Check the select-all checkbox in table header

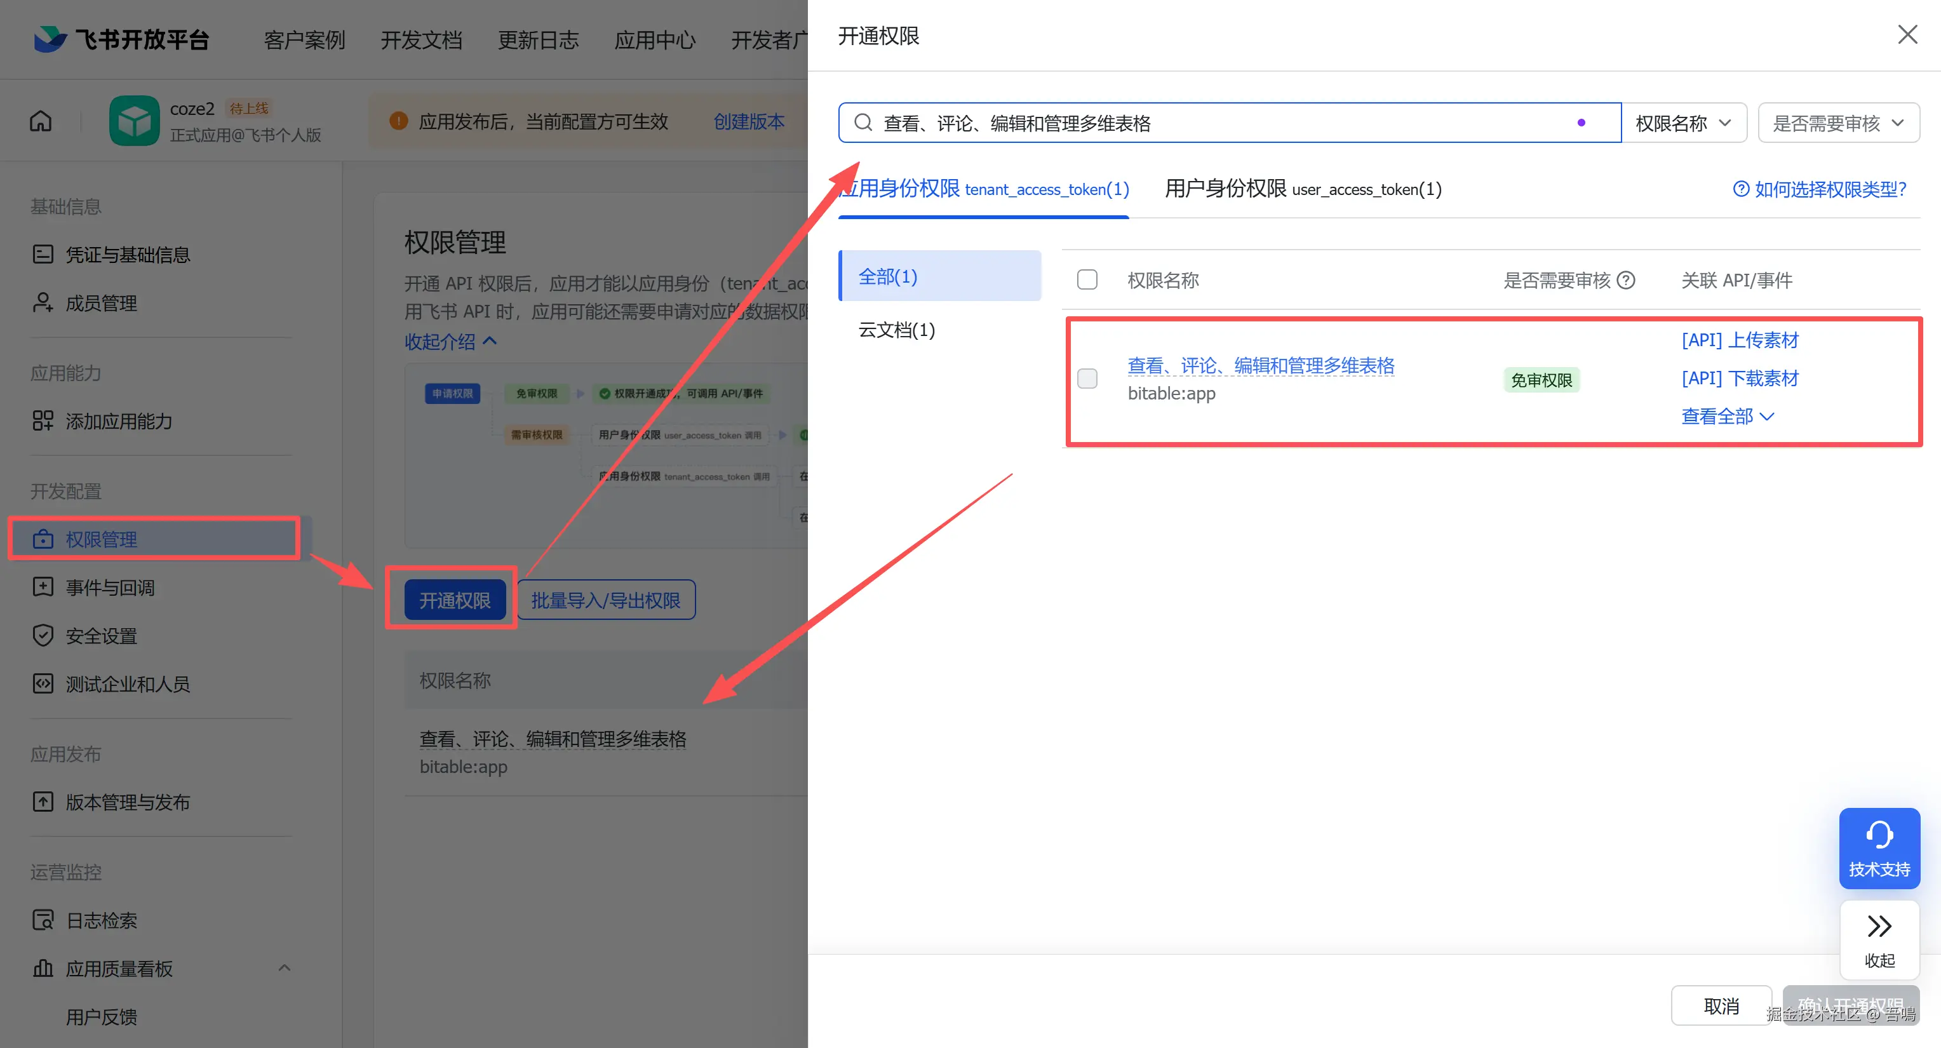tap(1087, 280)
